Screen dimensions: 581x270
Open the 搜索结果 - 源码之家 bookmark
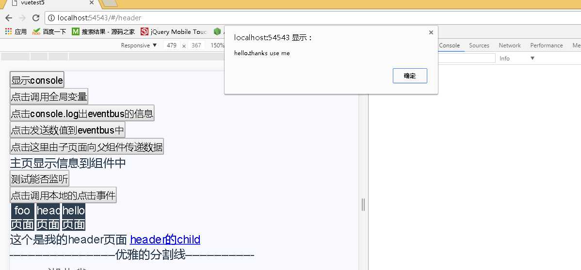[x=103, y=32]
